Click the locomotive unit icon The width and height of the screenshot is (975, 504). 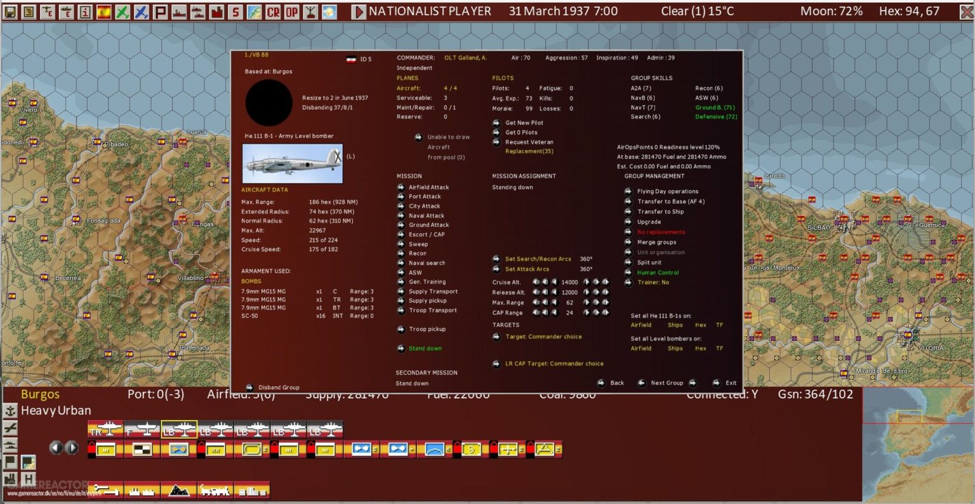[215, 490]
